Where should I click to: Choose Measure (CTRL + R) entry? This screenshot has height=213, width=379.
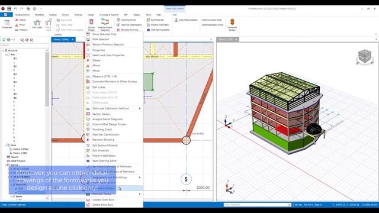[114, 76]
